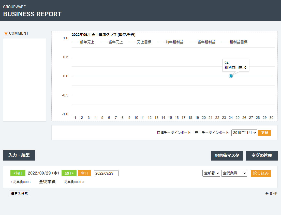Image resolution: width=281 pixels, height=215 pixels.
Task: Hide the 粗利益目標 line via its legend
Action: [235, 42]
